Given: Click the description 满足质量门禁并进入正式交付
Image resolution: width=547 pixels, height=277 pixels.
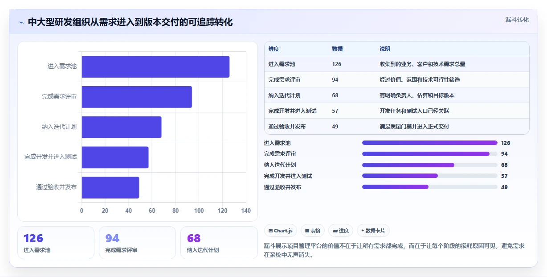Looking at the screenshot, I should (414, 127).
